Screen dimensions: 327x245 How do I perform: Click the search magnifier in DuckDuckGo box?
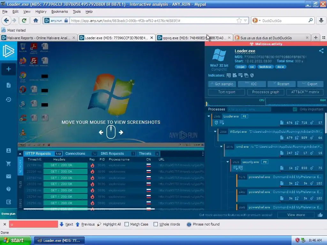[x=310, y=20]
